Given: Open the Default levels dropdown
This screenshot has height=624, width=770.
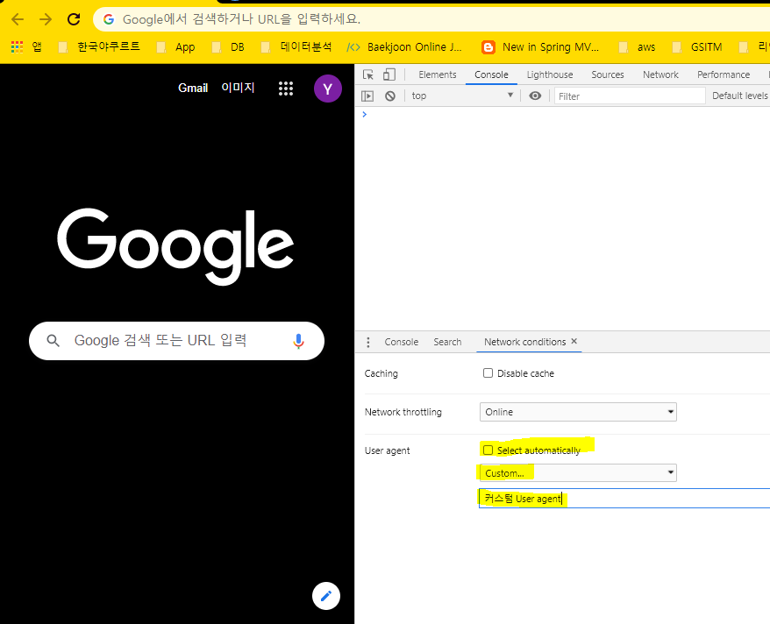Looking at the screenshot, I should [740, 96].
